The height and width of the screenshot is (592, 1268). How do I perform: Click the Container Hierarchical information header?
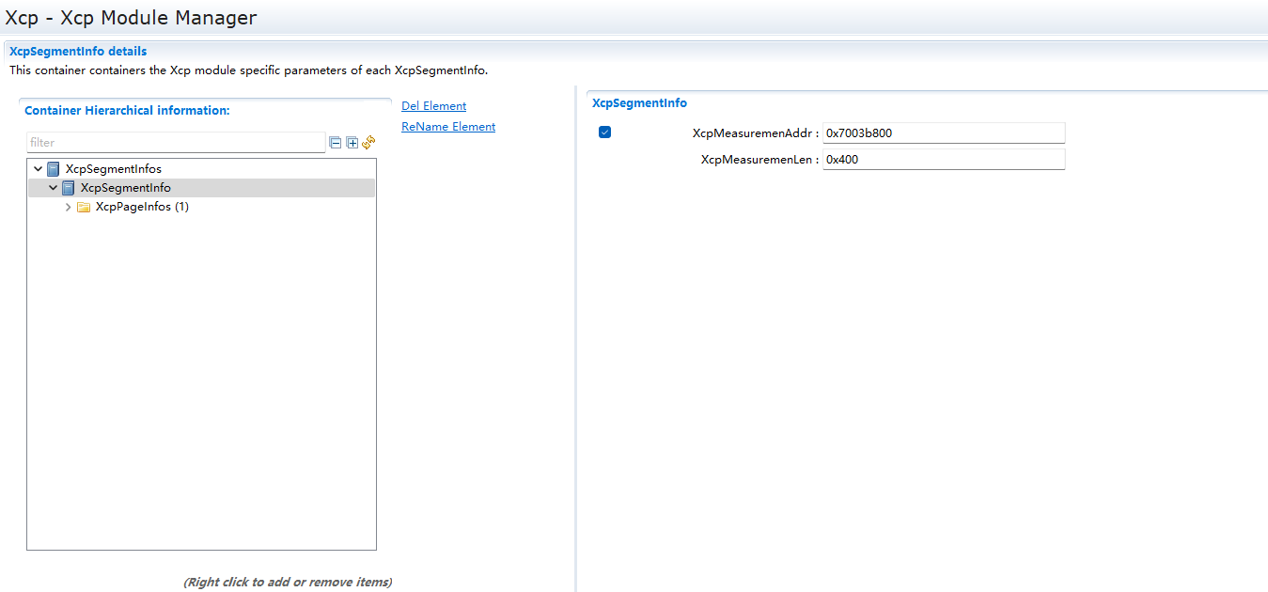pos(127,111)
